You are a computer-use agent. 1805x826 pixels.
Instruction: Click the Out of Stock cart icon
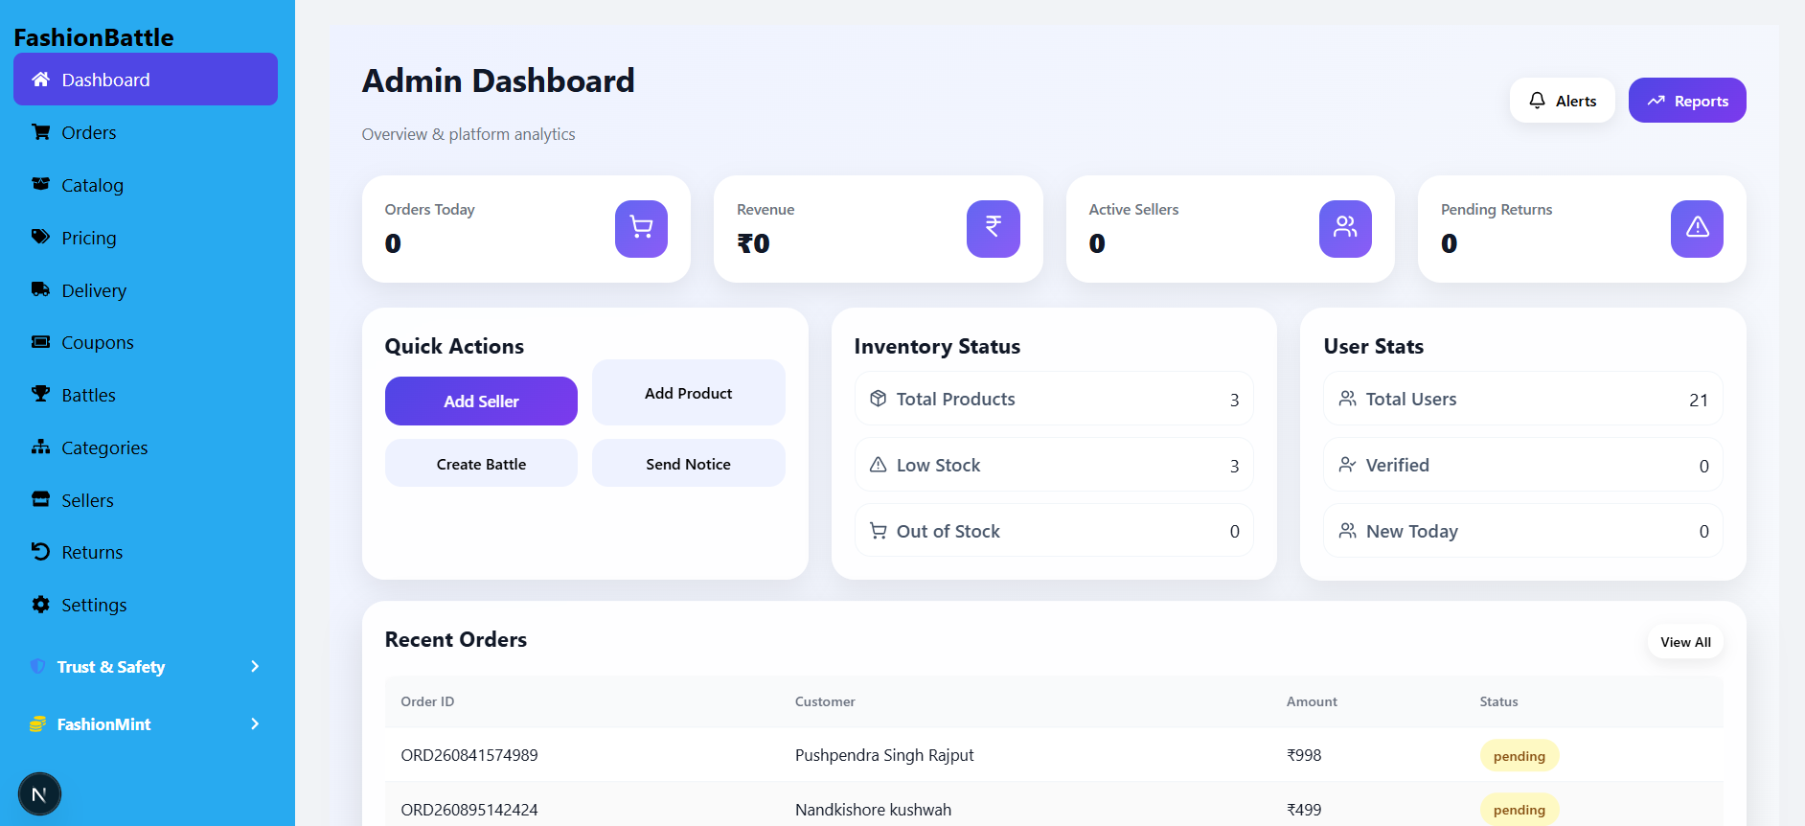[878, 530]
